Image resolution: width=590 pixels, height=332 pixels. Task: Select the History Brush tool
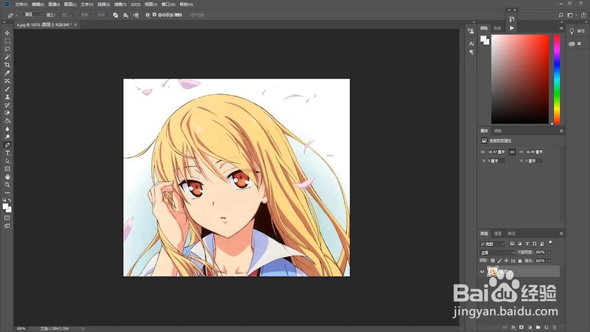pyautogui.click(x=7, y=105)
